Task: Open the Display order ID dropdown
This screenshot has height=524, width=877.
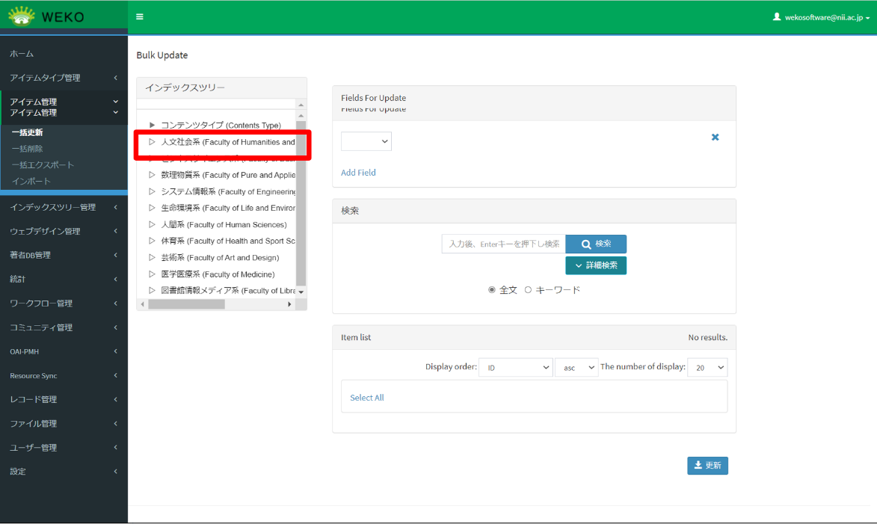Action: coord(515,367)
